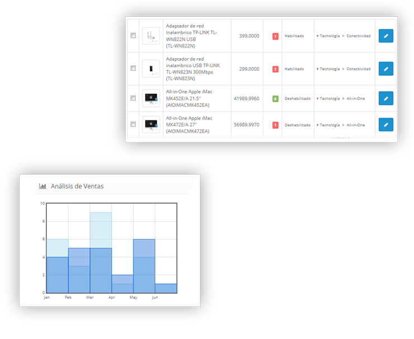Viewport: 414px width, 339px height.
Task: Click the May bar in sales chart
Action: coord(144,266)
